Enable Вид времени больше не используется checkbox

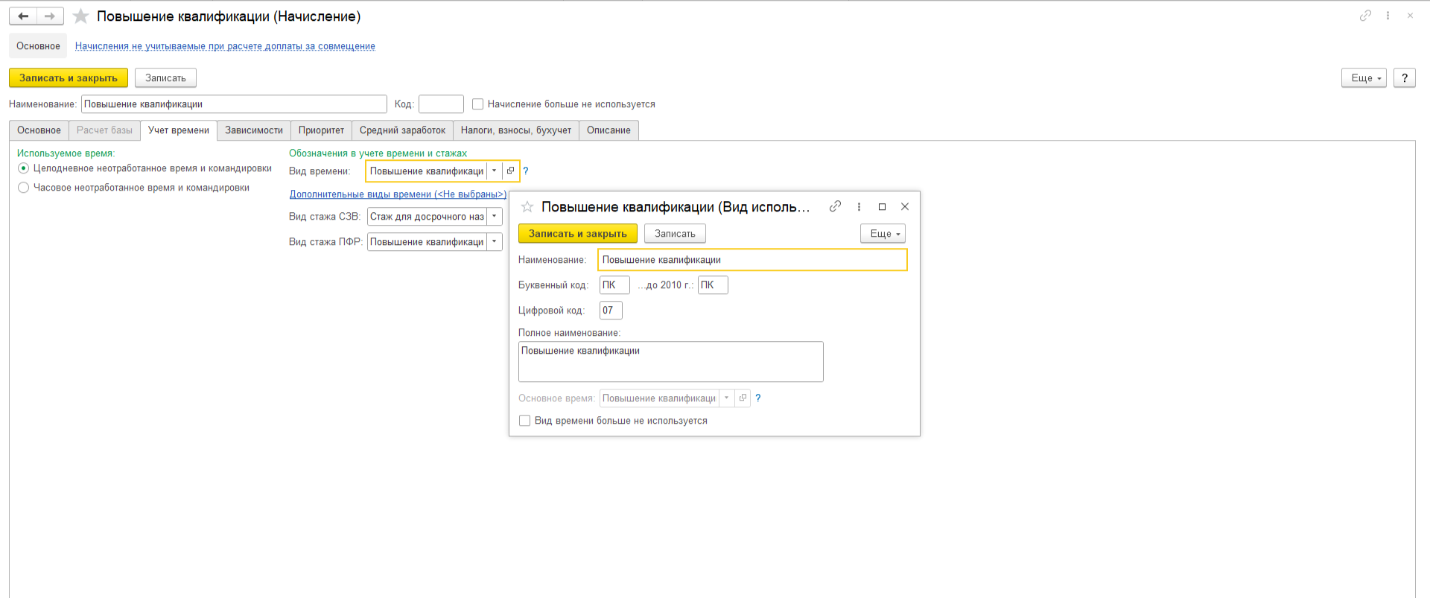click(524, 421)
